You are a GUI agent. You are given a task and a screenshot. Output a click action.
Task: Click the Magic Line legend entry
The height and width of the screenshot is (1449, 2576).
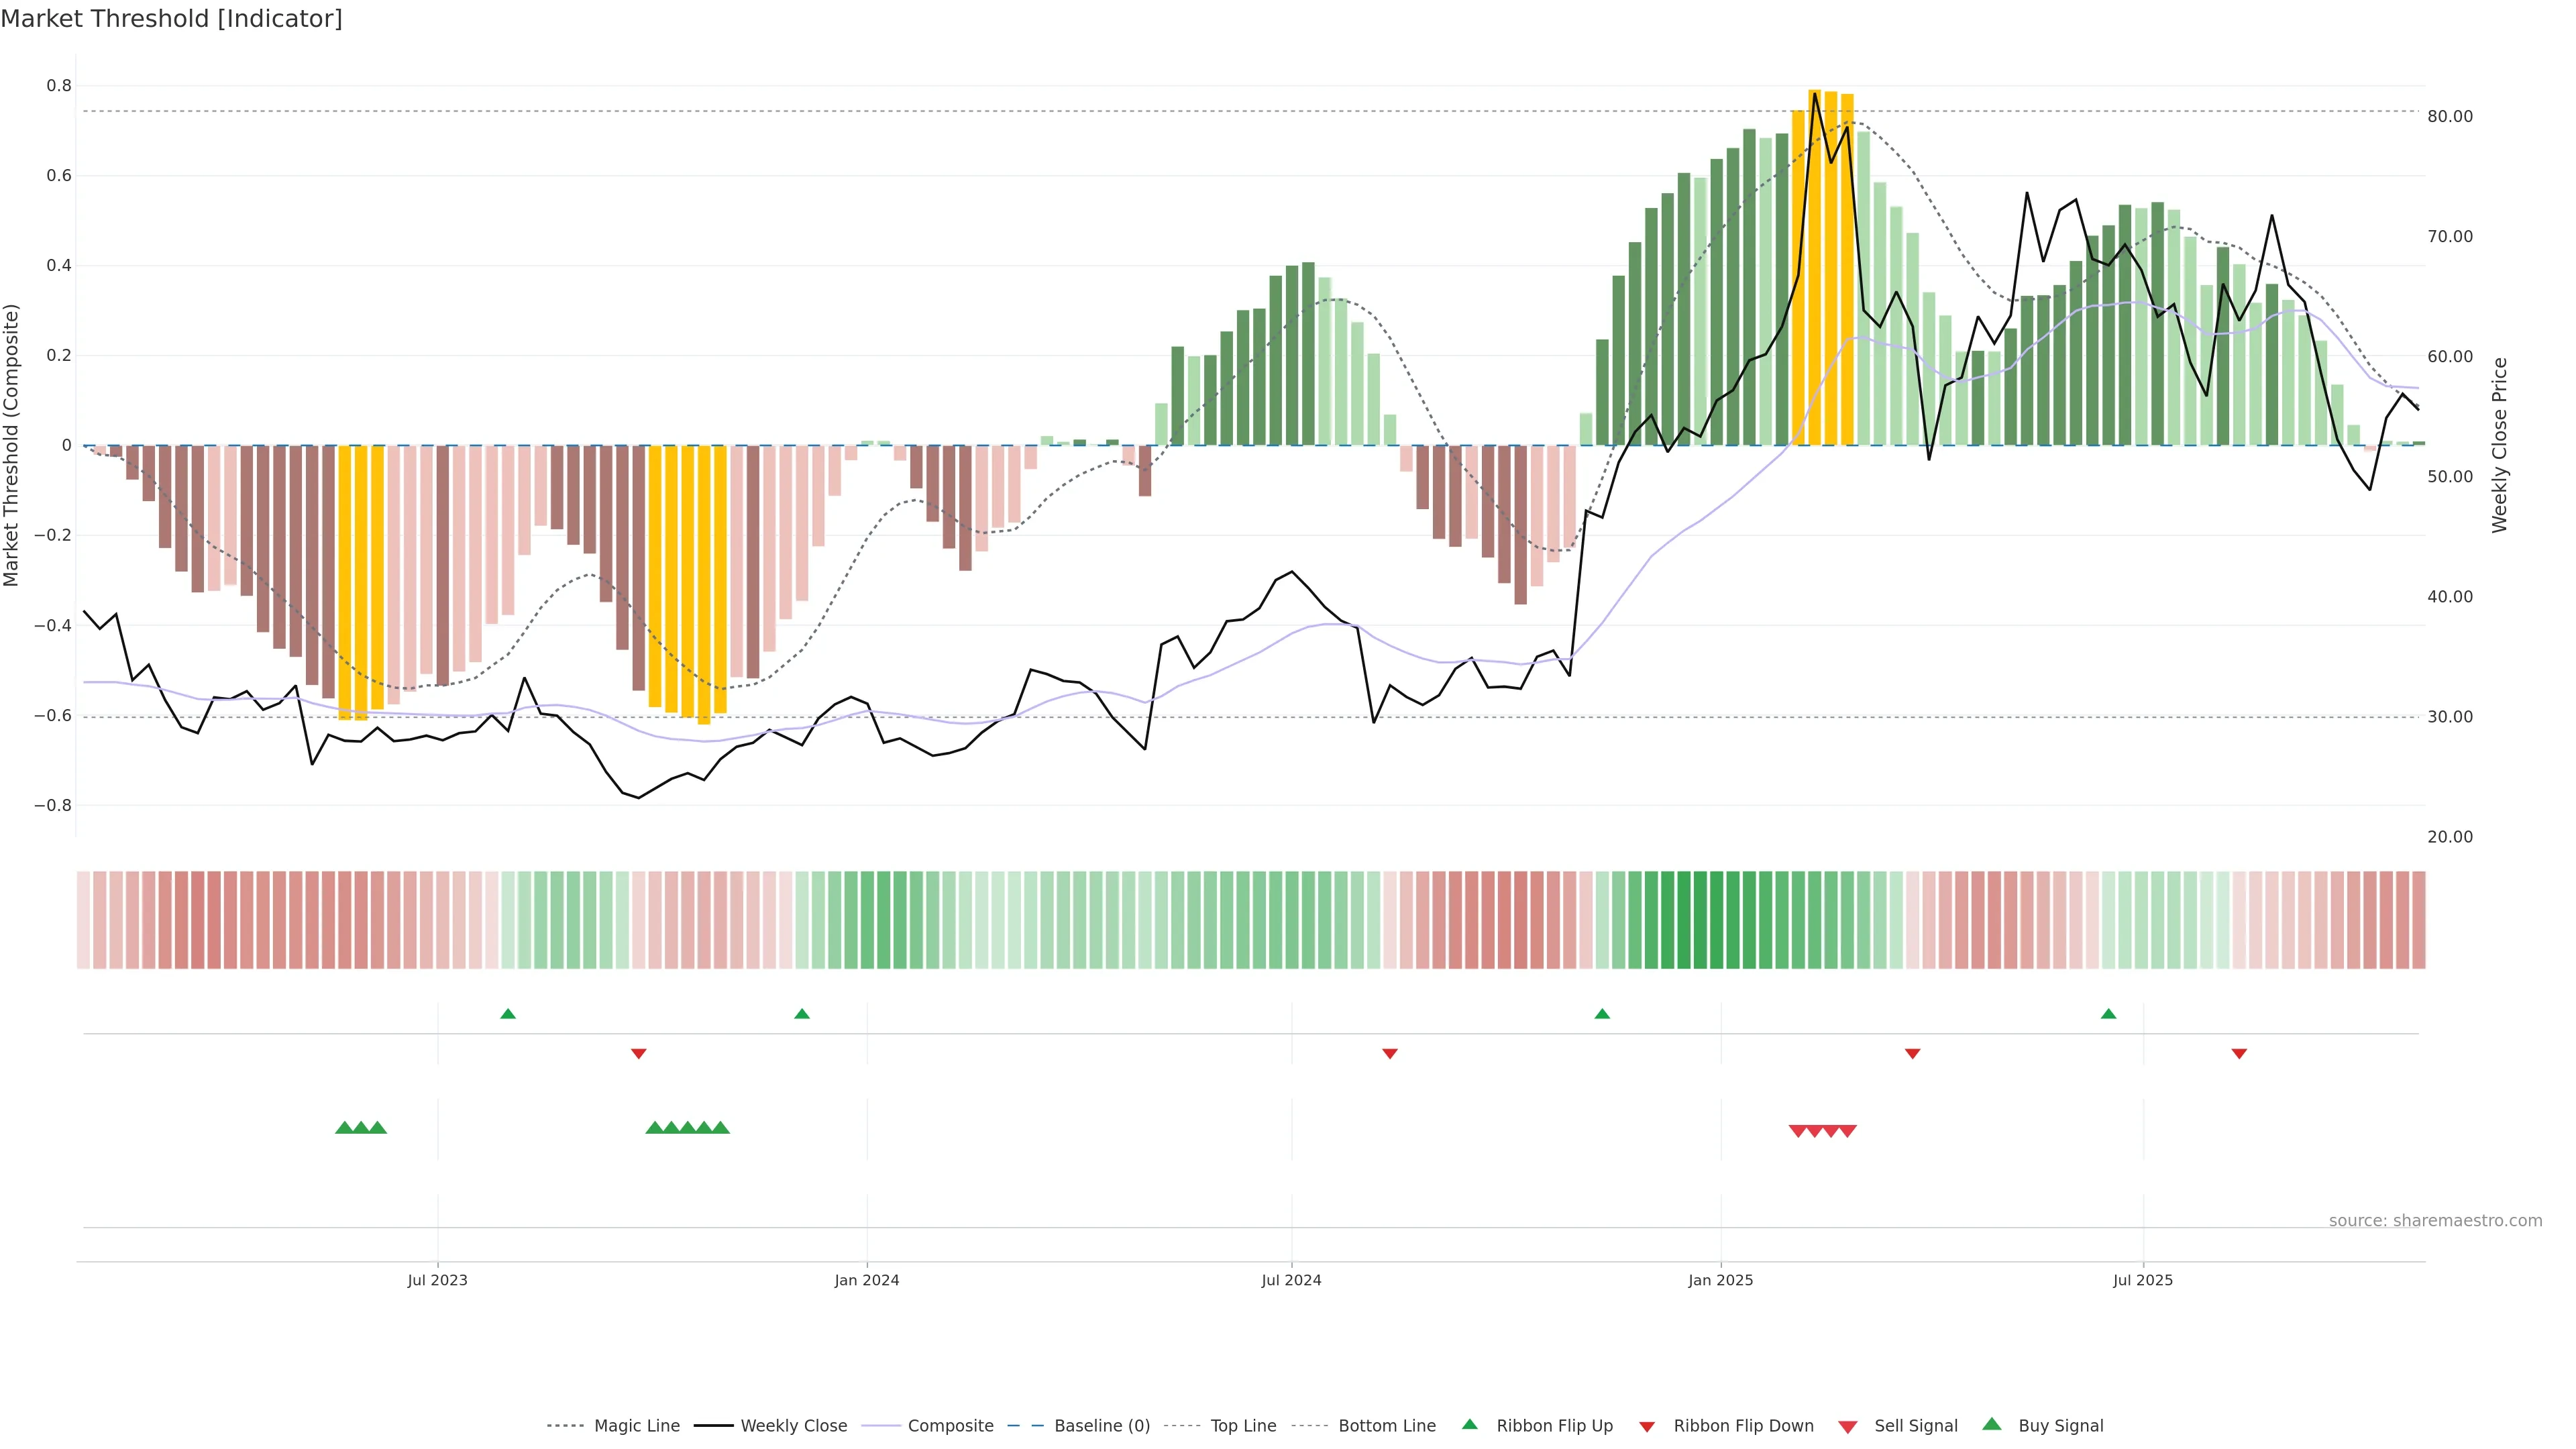[x=636, y=1426]
